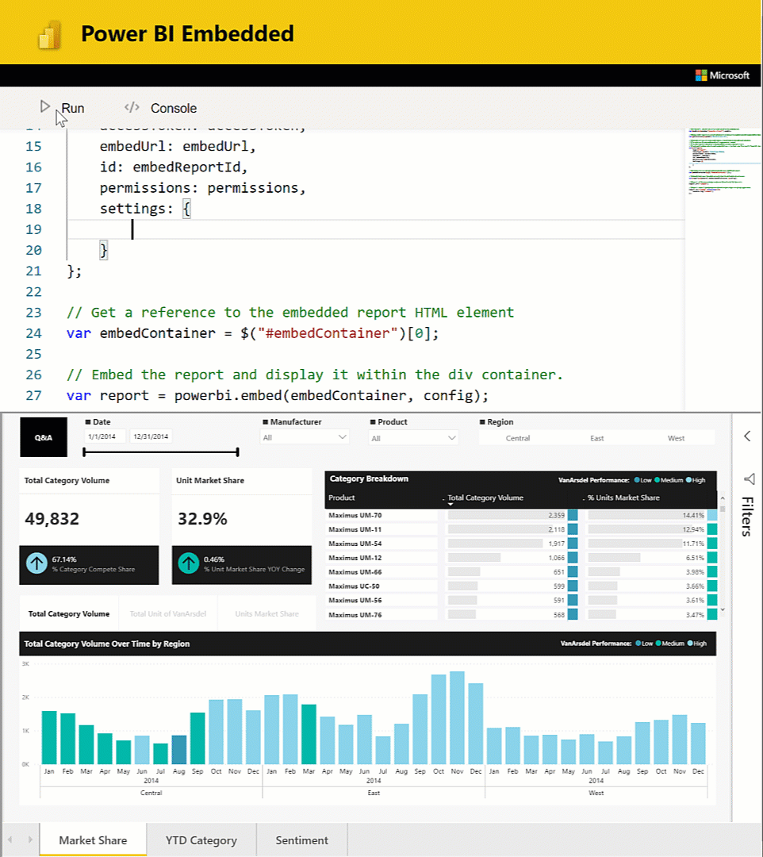The image size is (763, 857).
Task: Click Low legend dot in Category Breakdown
Action: point(637,480)
